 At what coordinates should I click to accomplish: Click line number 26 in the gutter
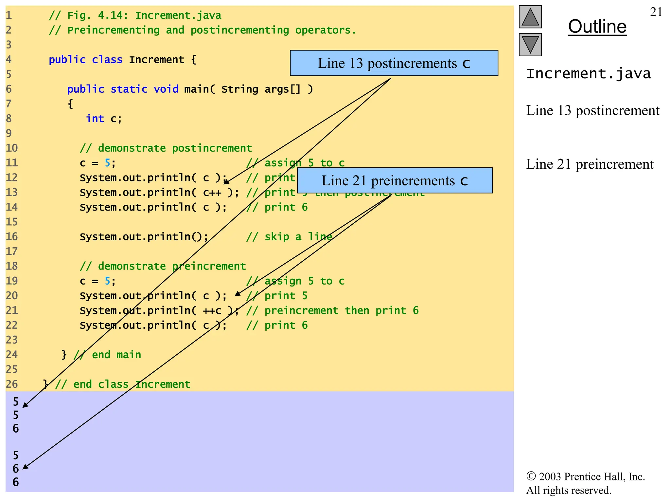12,384
